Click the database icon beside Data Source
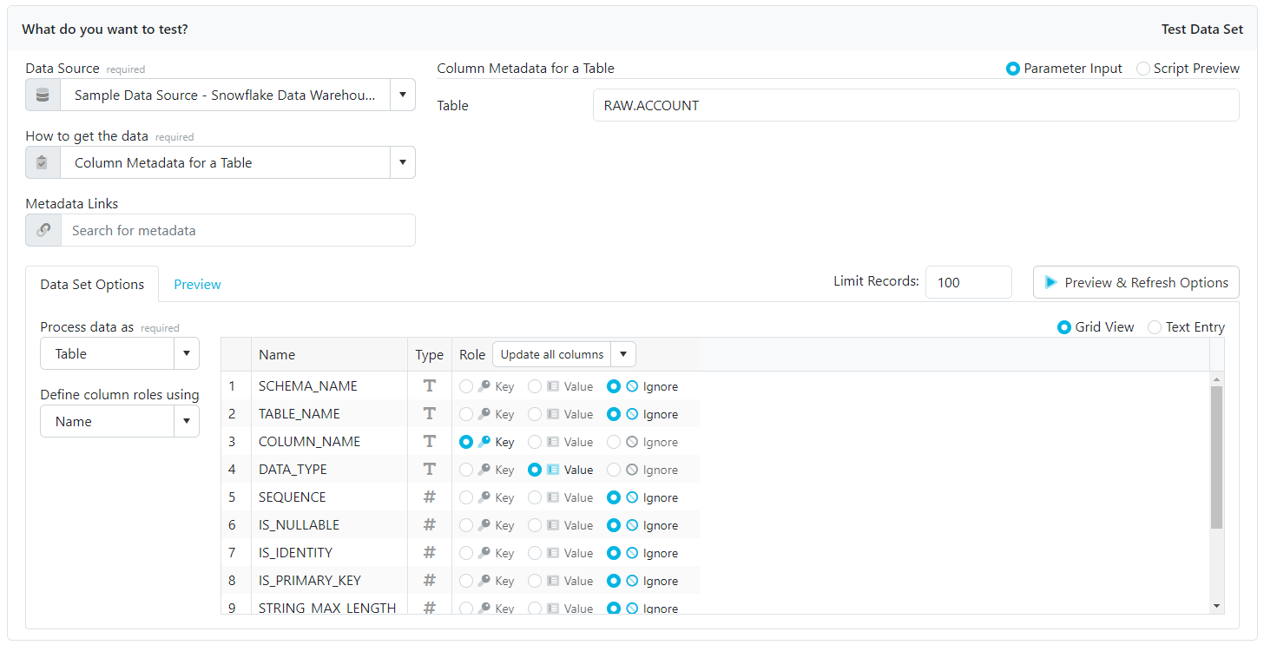This screenshot has width=1264, height=645. point(43,95)
